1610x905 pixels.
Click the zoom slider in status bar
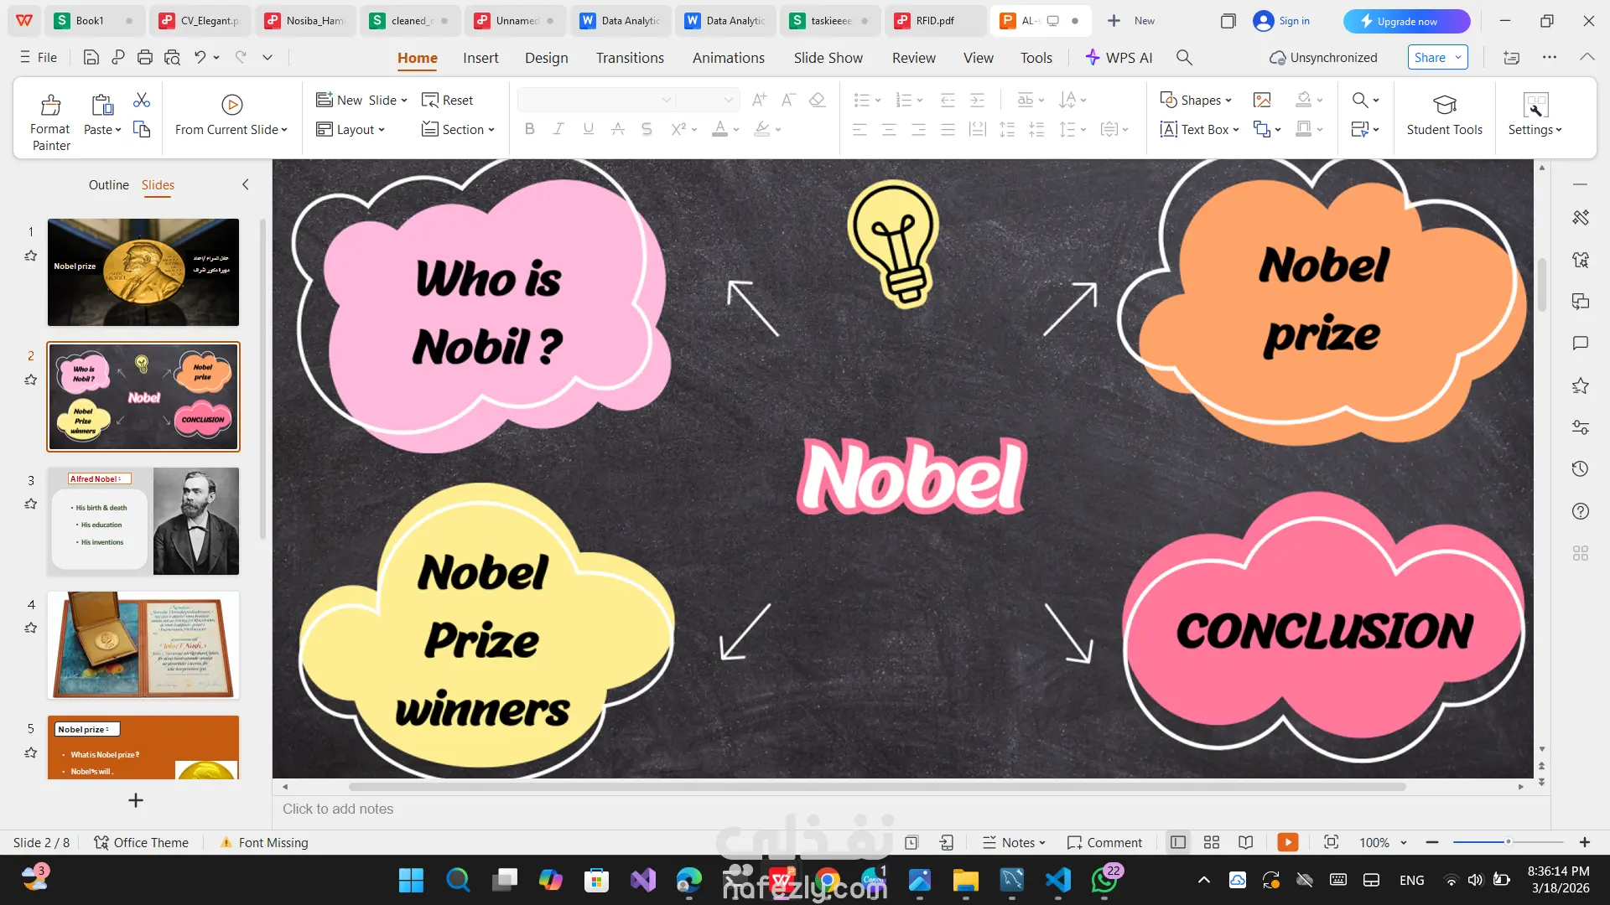point(1507,842)
